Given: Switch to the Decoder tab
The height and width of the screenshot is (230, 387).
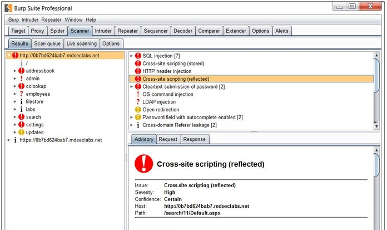Looking at the screenshot, I should click(x=183, y=31).
